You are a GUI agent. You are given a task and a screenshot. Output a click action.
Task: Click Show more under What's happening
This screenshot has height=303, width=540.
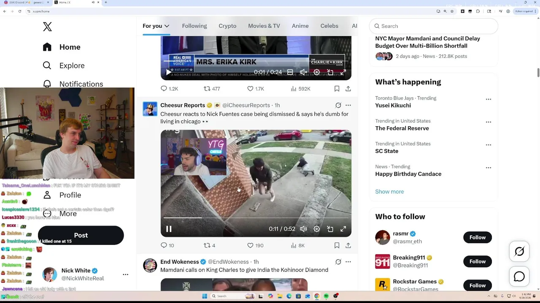(x=389, y=191)
